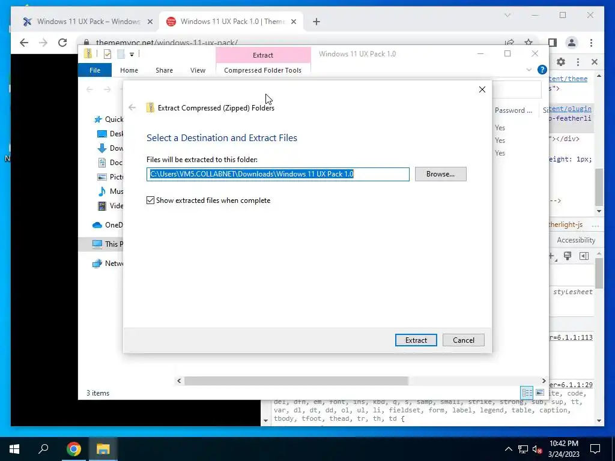Screen dimensions: 615x461
Task: Click the share page icon in Chrome
Action: tap(509, 43)
